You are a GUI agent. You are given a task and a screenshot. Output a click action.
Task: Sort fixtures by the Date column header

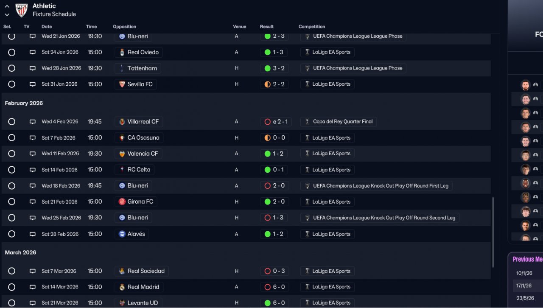coord(47,27)
